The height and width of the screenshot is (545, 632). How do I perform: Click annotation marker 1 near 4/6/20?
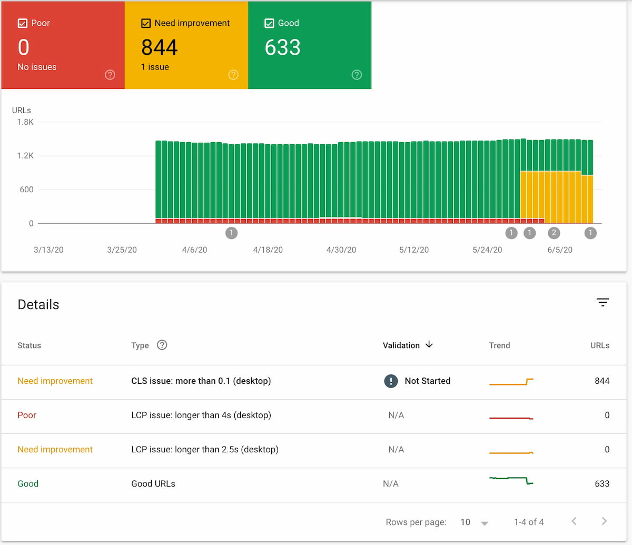point(232,233)
